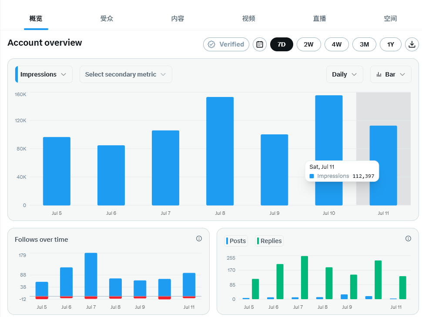Click the 255 posts axis label

coord(231,258)
